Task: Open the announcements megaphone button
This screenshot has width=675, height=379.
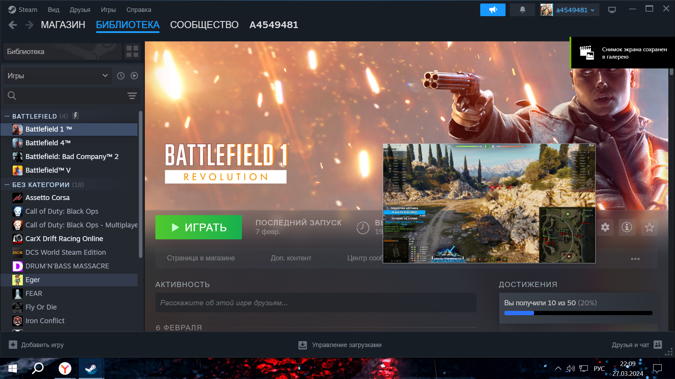Action: coord(493,10)
